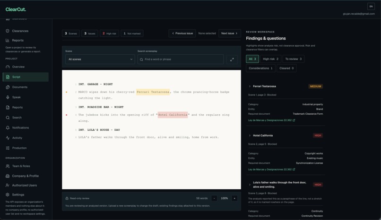Select the Script sidebar item
This screenshot has width=381, height=220.
click(x=26, y=77)
